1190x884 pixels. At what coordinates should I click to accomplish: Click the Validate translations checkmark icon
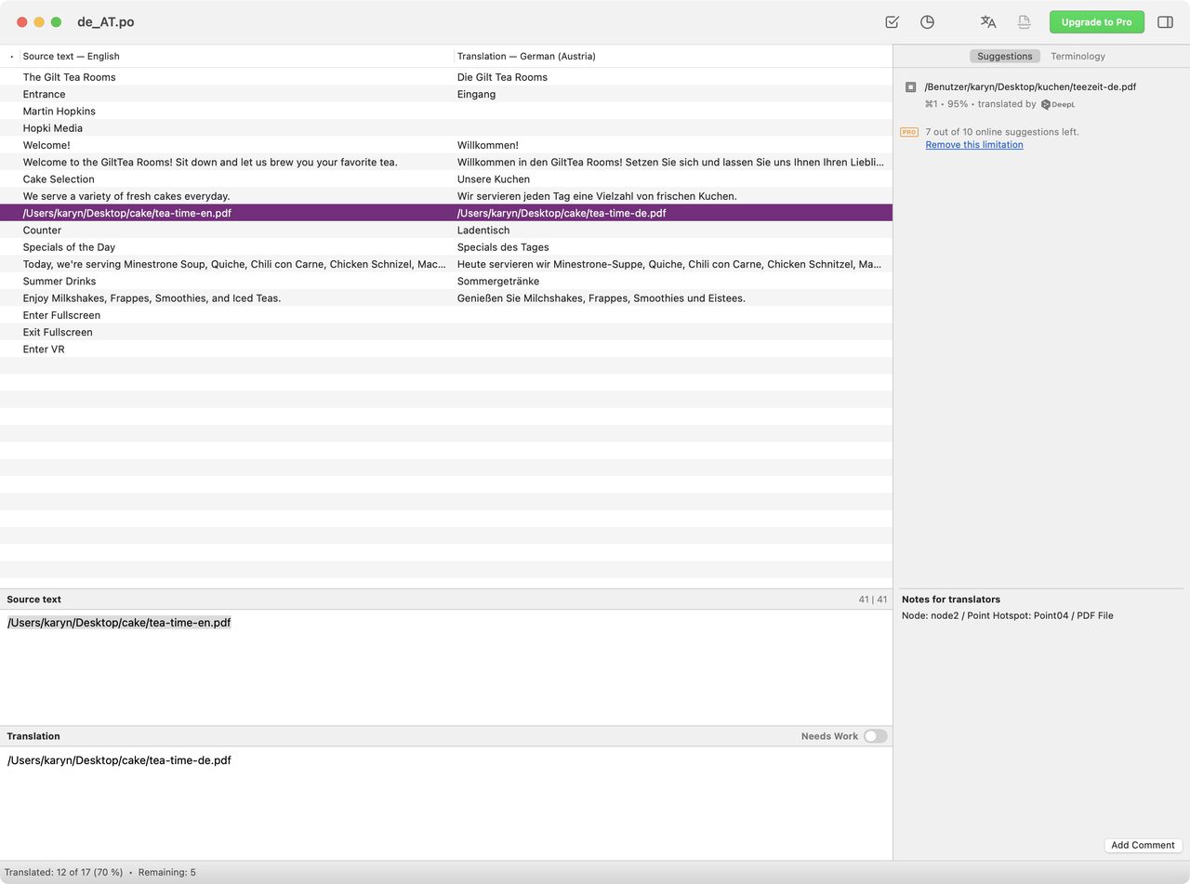tap(891, 21)
